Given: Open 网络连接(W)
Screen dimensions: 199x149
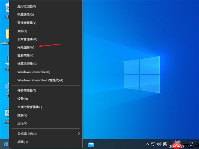Looking at the screenshot, I should coord(46,47).
